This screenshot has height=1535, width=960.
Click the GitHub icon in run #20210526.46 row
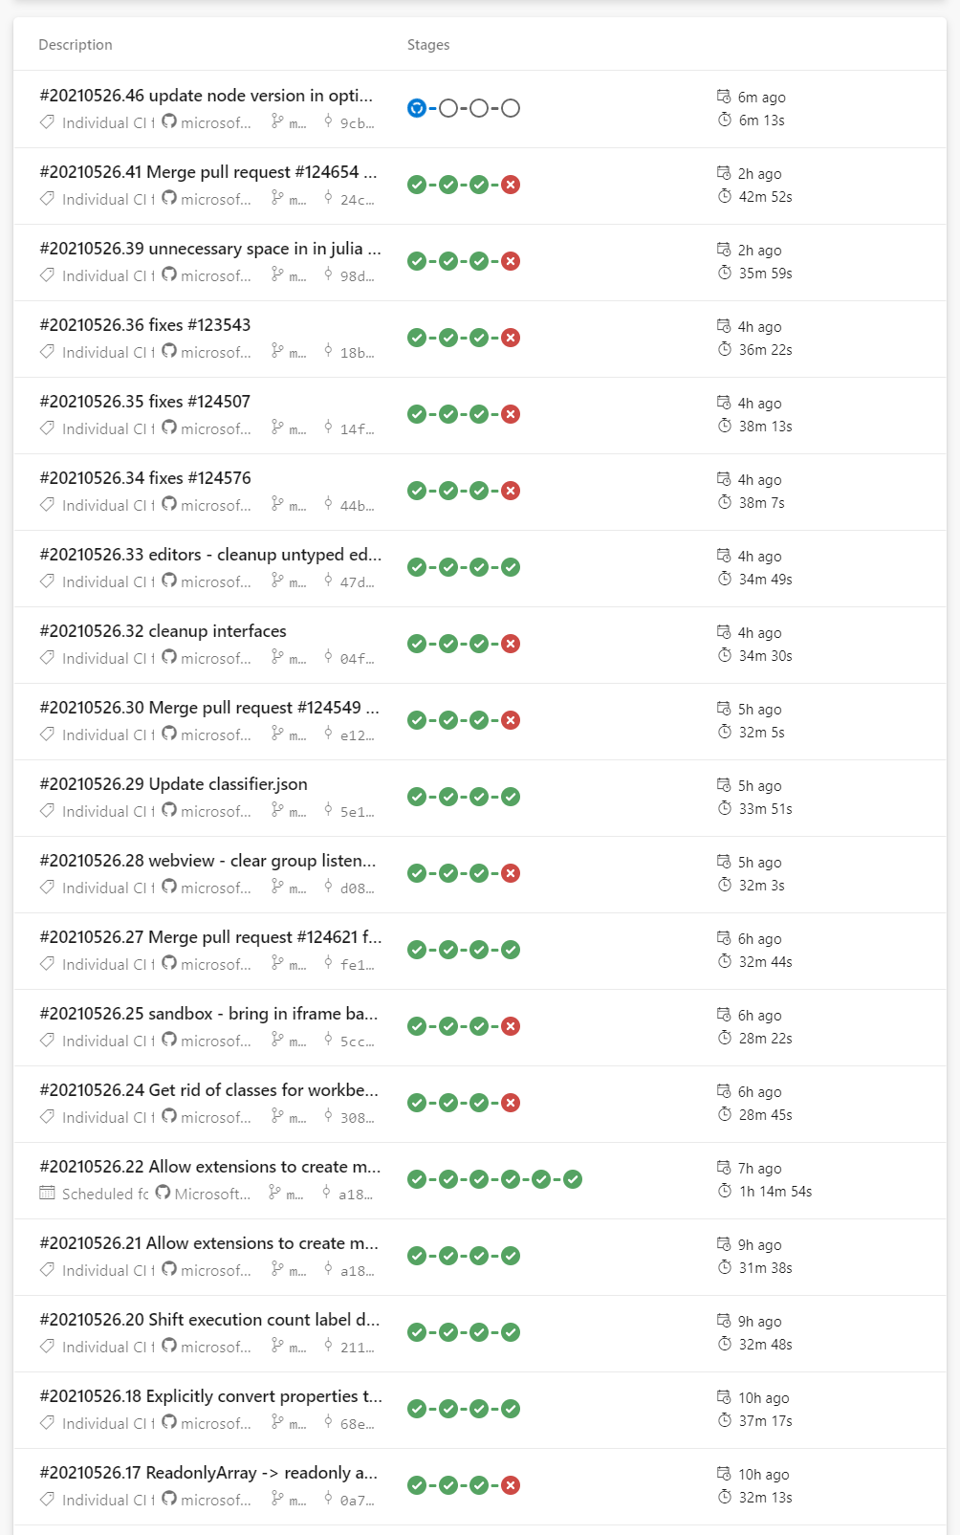coord(169,121)
